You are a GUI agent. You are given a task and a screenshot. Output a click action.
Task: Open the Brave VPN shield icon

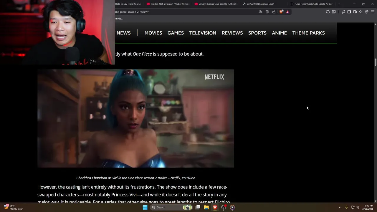367,12
